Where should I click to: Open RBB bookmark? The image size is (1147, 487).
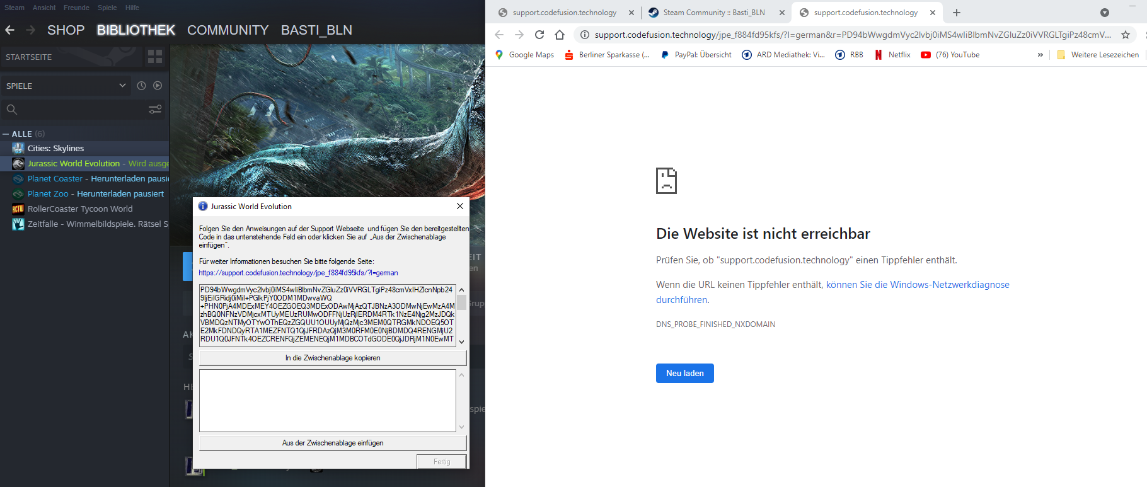(x=849, y=55)
